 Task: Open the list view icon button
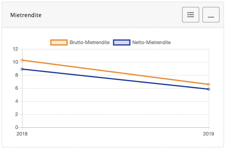pyautogui.click(x=191, y=15)
